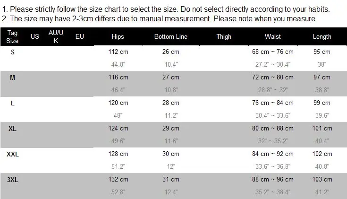Viewport: 347px width, 199px height.
Task: Click the XL size row label
Action: [x=12, y=129]
